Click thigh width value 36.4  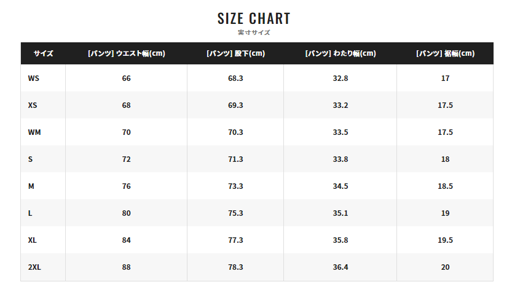pos(341,267)
